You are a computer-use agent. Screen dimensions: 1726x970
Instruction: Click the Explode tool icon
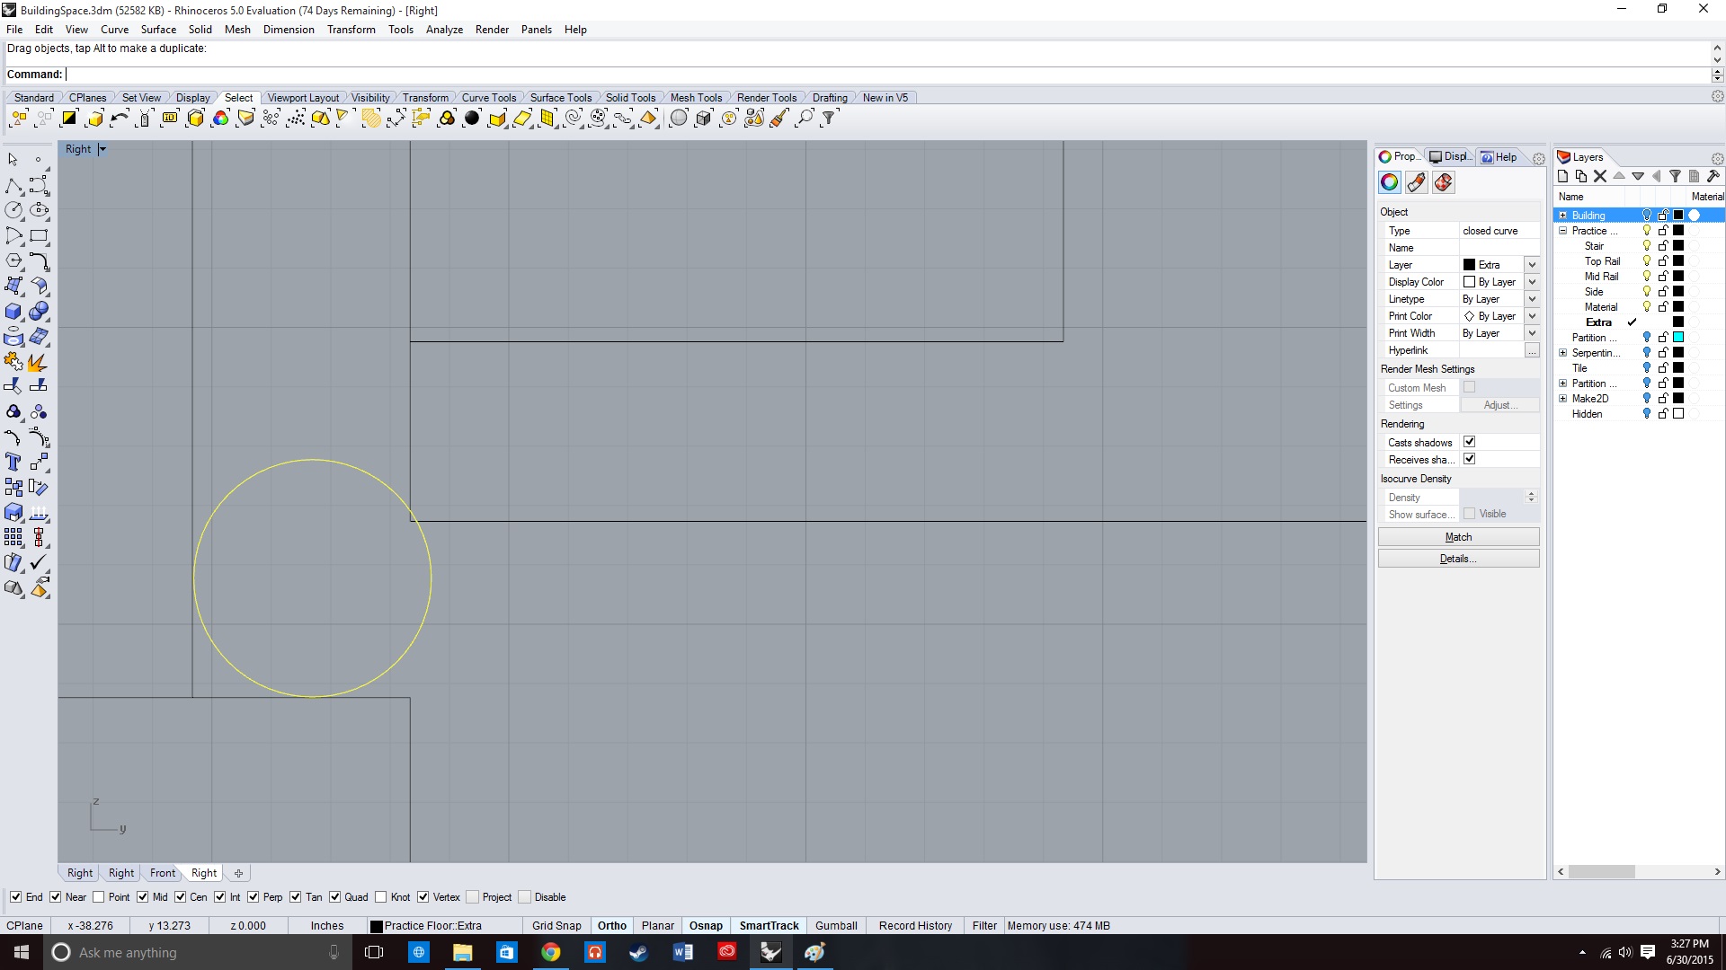(37, 362)
